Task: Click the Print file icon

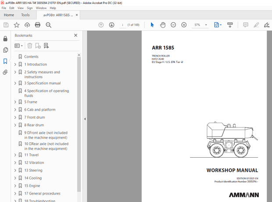Action: click(x=38, y=25)
